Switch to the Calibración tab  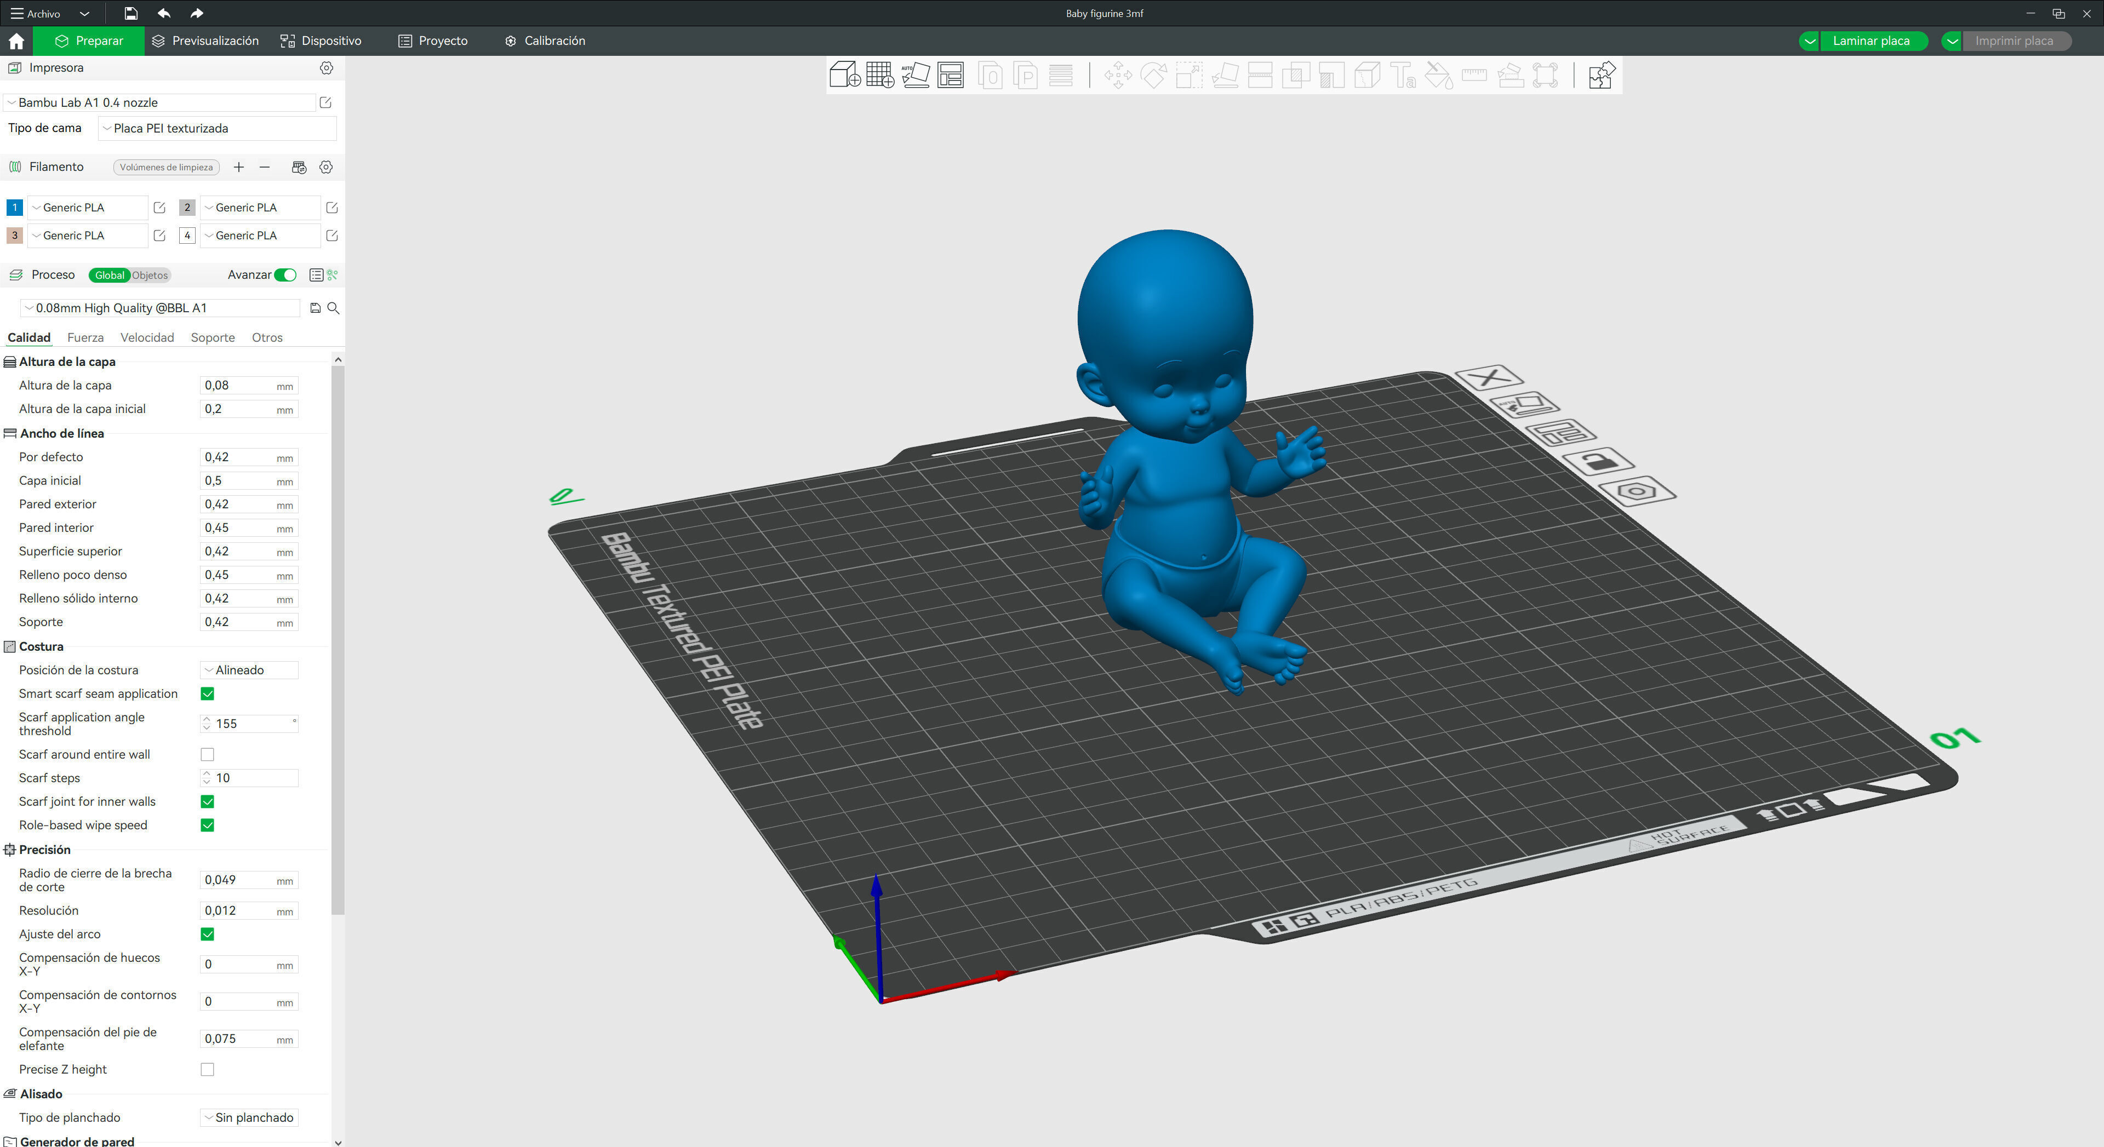(x=545, y=41)
